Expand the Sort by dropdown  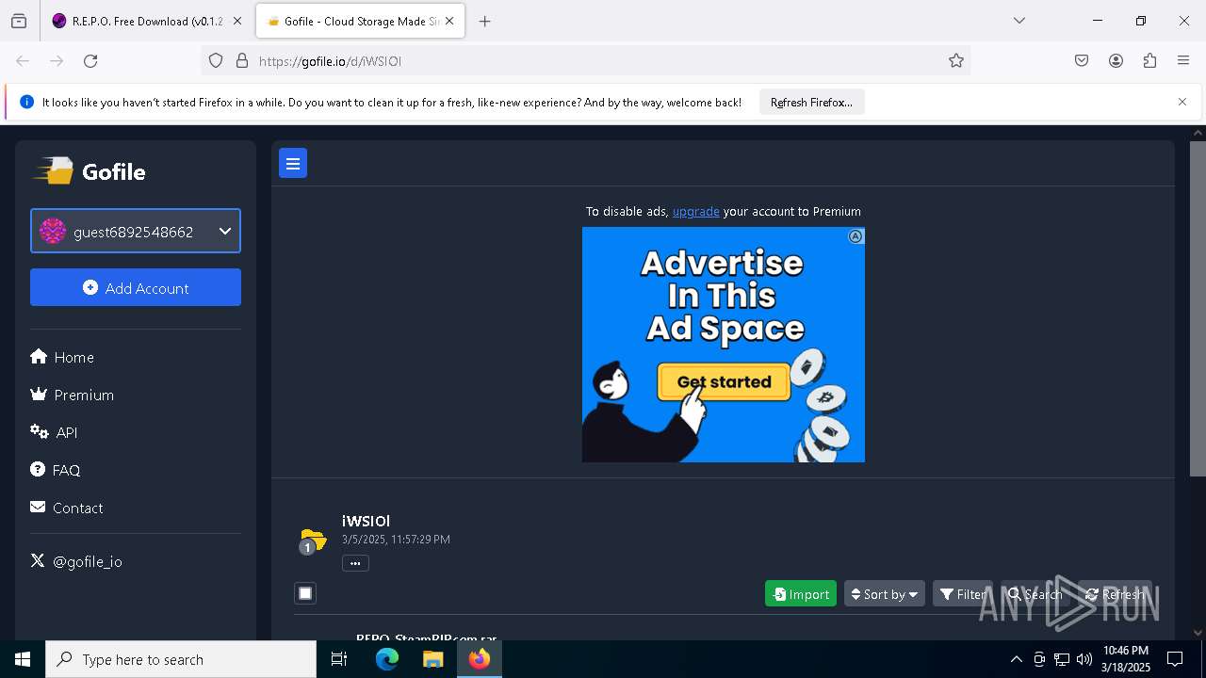click(884, 593)
